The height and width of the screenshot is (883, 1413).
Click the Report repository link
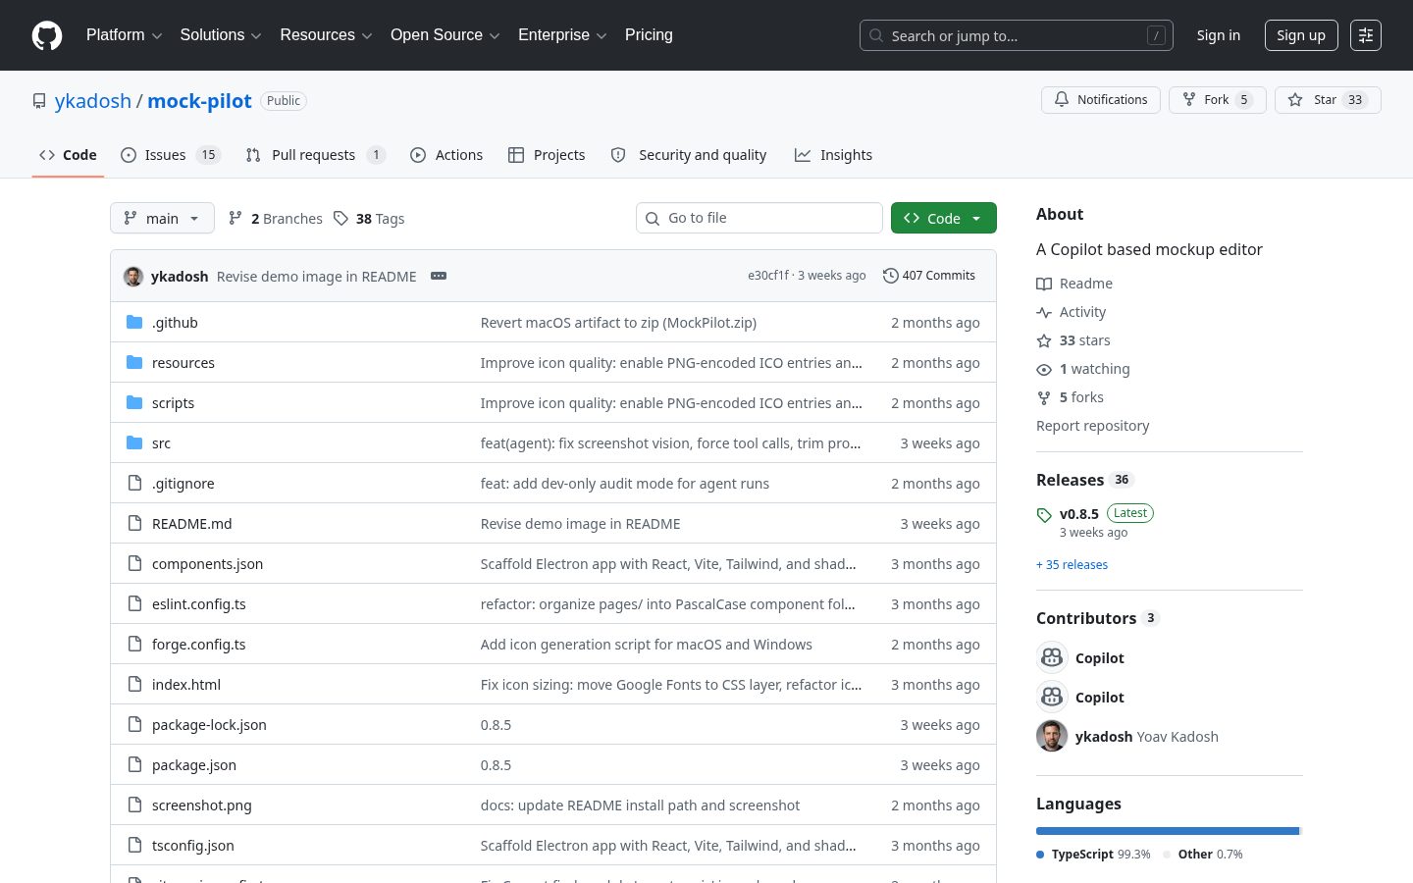coord(1092,426)
